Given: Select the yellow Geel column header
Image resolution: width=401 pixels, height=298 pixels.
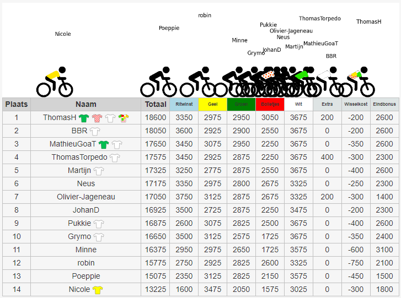Looking at the screenshot, I should pyautogui.click(x=212, y=104).
